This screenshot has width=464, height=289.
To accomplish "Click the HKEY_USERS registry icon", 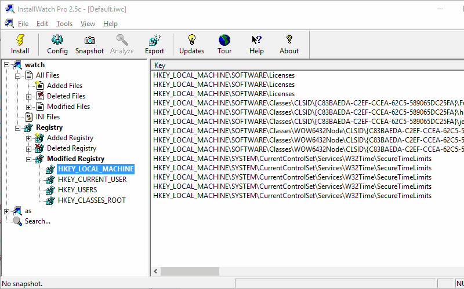I will click(50, 190).
